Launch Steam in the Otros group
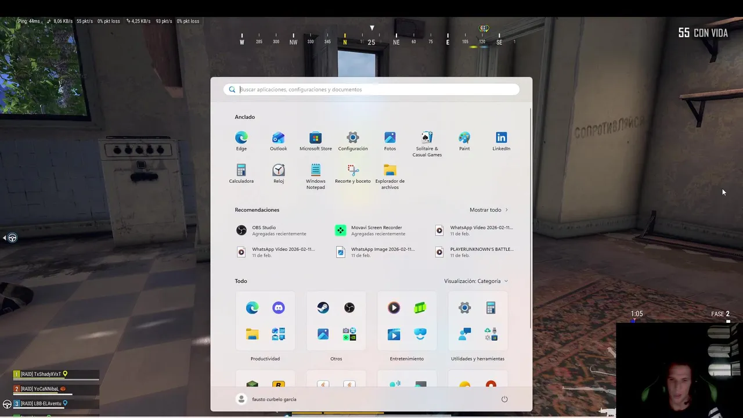This screenshot has width=743, height=418. pos(323,308)
